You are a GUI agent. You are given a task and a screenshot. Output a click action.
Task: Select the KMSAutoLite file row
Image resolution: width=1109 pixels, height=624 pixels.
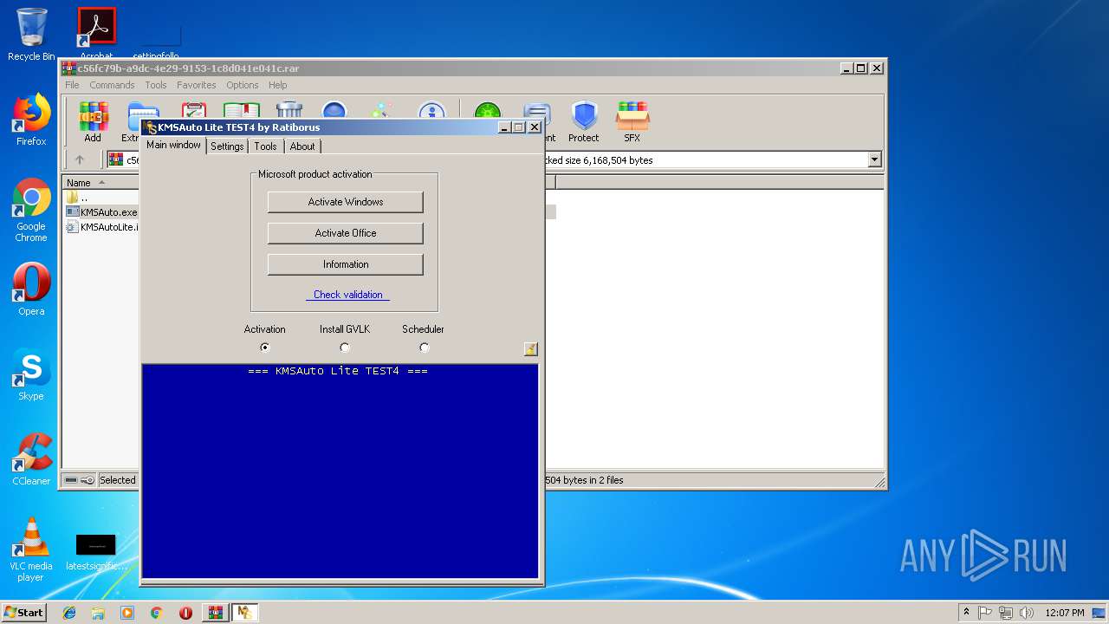coord(102,227)
